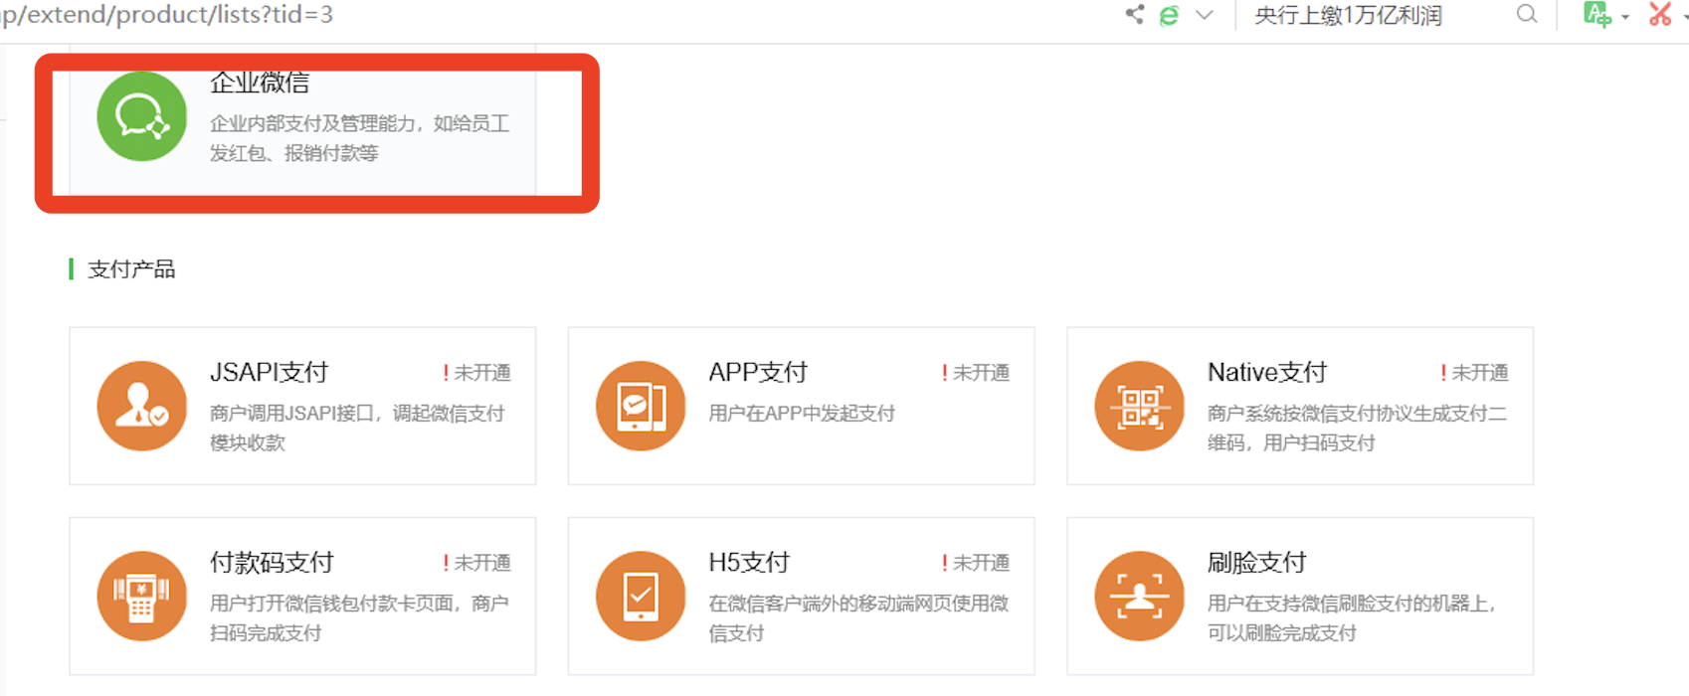Open the JSAPI支付 orange user icon

pyautogui.click(x=141, y=406)
